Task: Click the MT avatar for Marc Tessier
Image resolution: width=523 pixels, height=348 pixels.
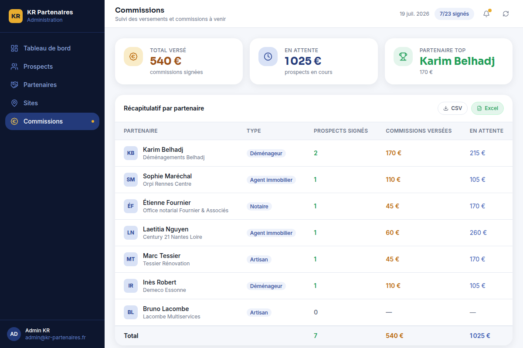Action: coord(131,259)
